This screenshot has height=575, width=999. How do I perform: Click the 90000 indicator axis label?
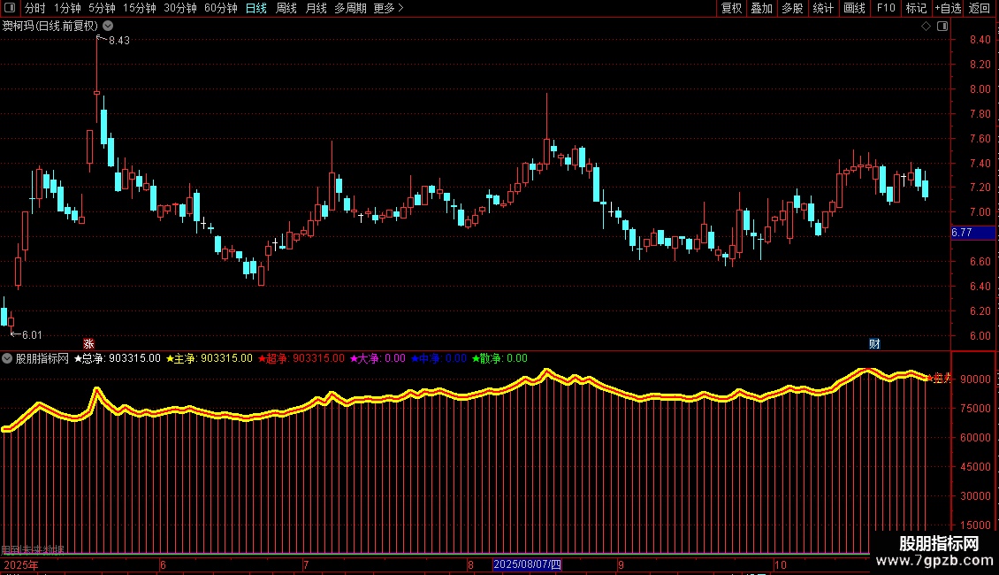tap(975, 379)
